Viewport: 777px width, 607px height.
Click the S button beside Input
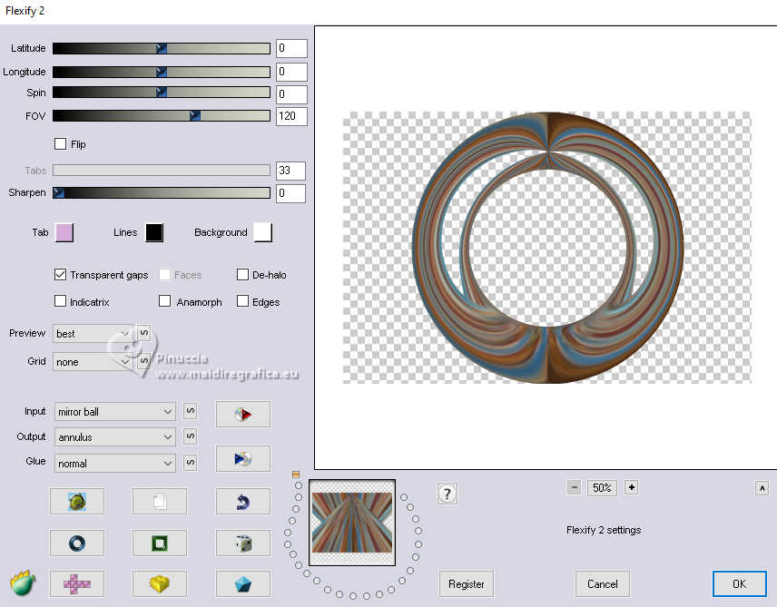click(190, 411)
